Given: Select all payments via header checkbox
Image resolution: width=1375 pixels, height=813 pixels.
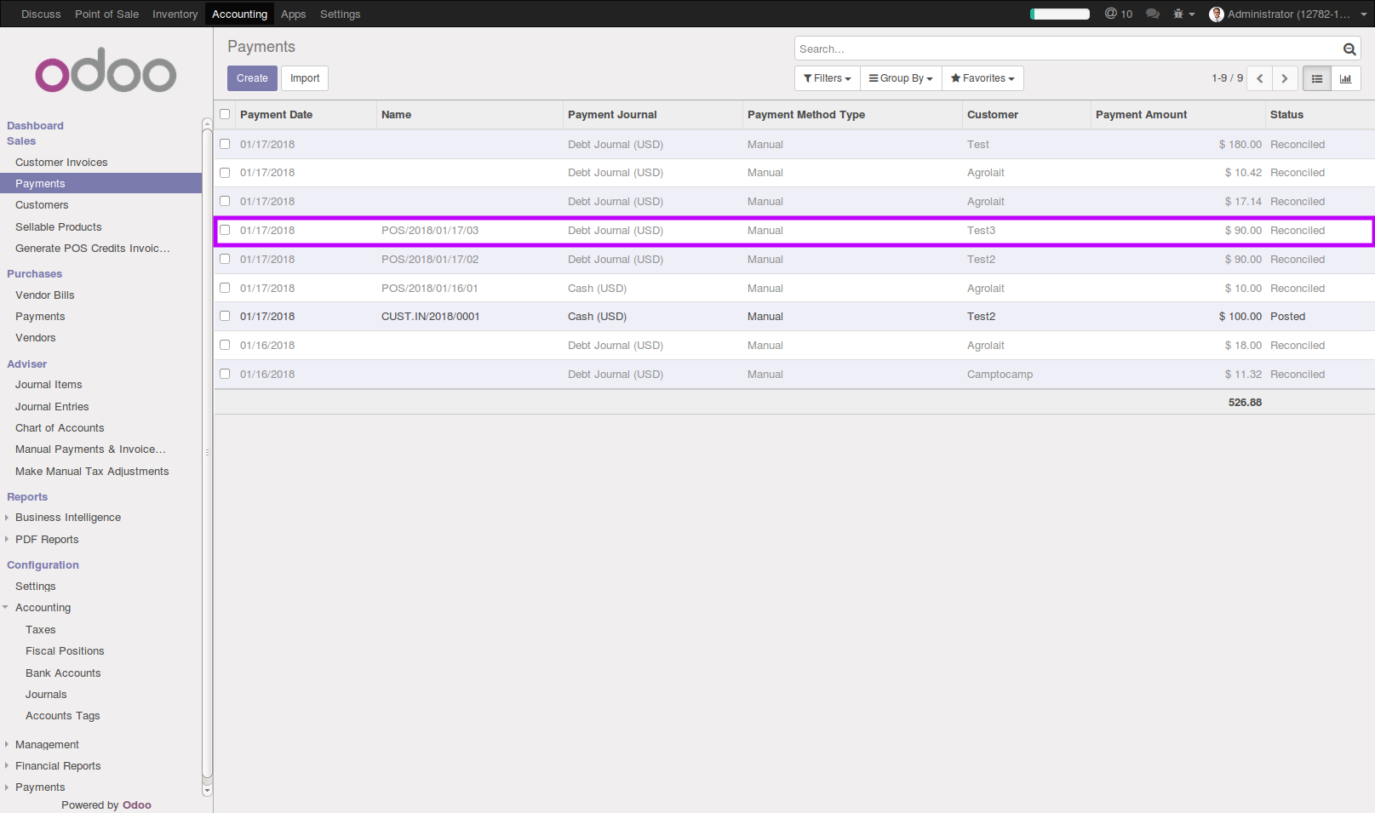Looking at the screenshot, I should click(225, 113).
